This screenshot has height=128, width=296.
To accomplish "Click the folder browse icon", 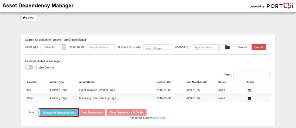I will [x=227, y=47].
